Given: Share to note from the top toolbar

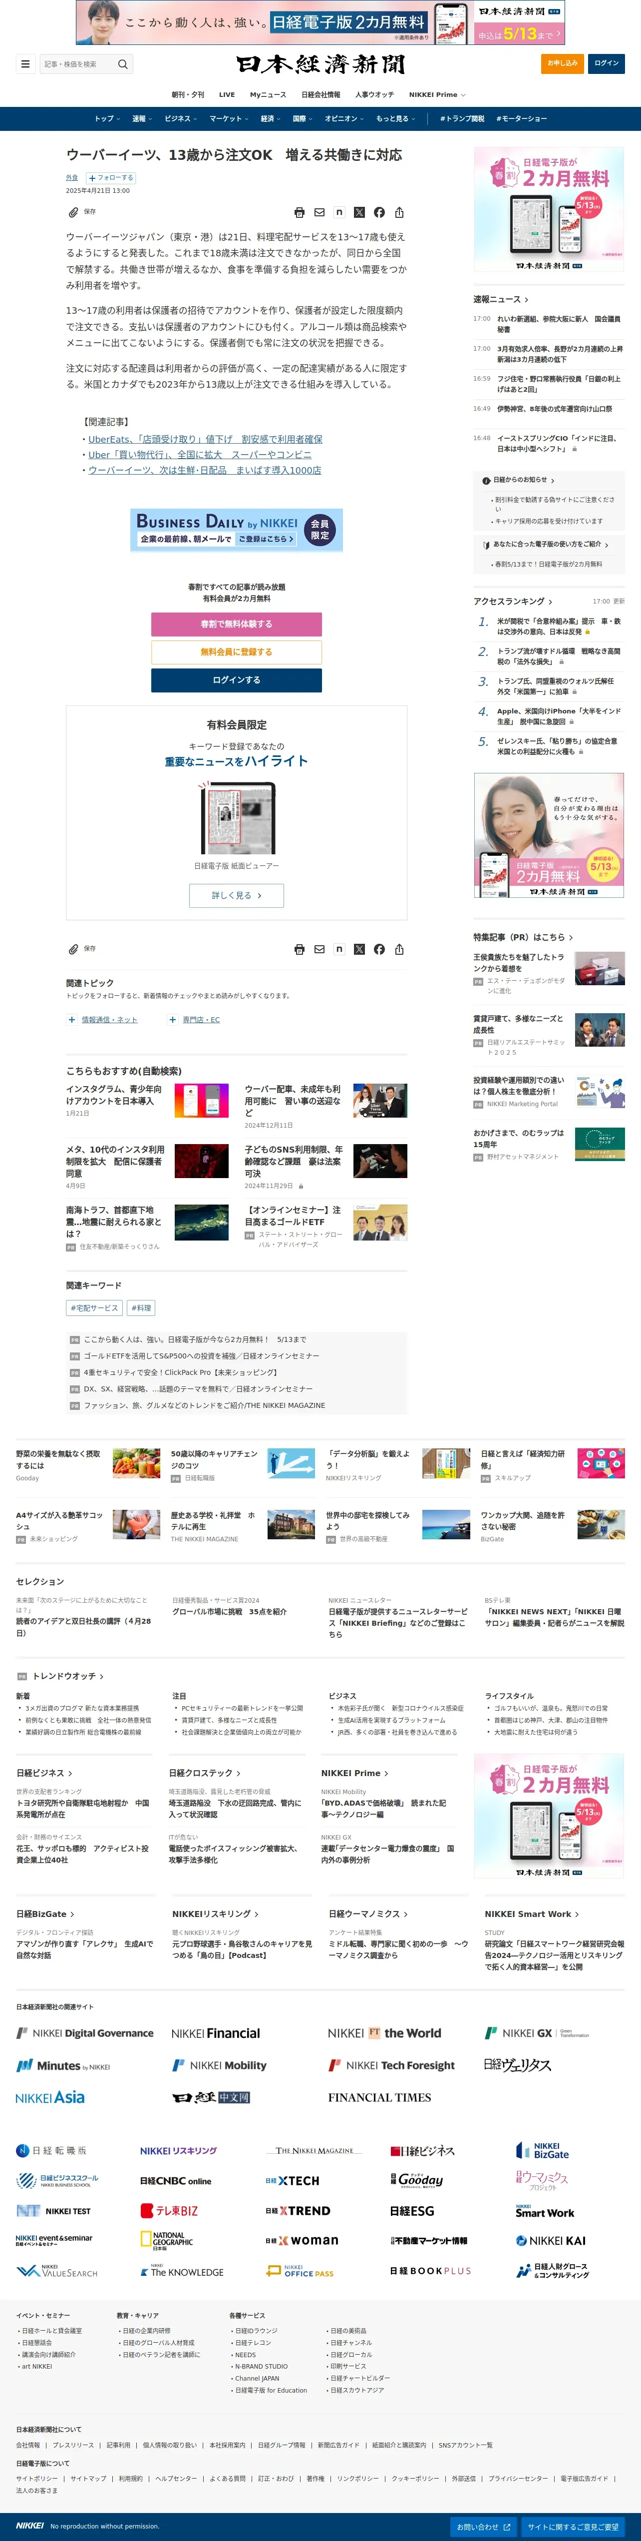Looking at the screenshot, I should [x=339, y=212].
